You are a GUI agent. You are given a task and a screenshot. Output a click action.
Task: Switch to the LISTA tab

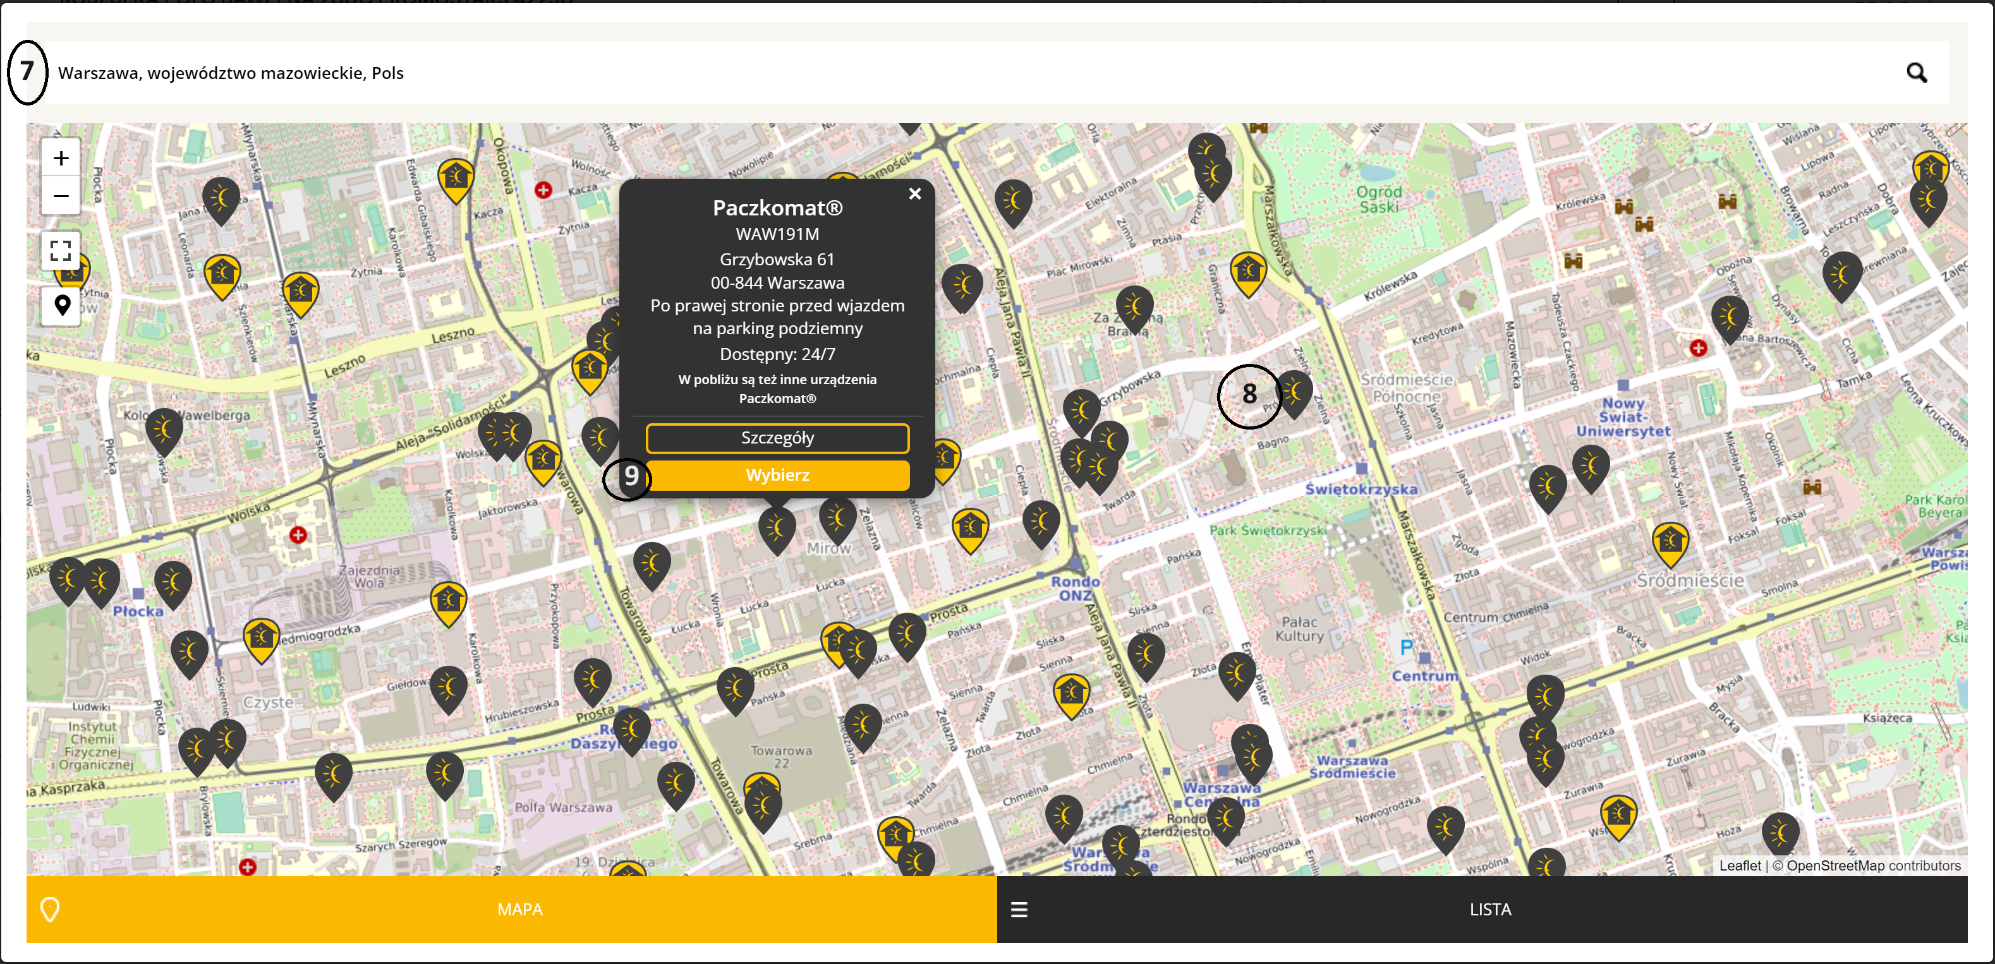(x=1489, y=910)
